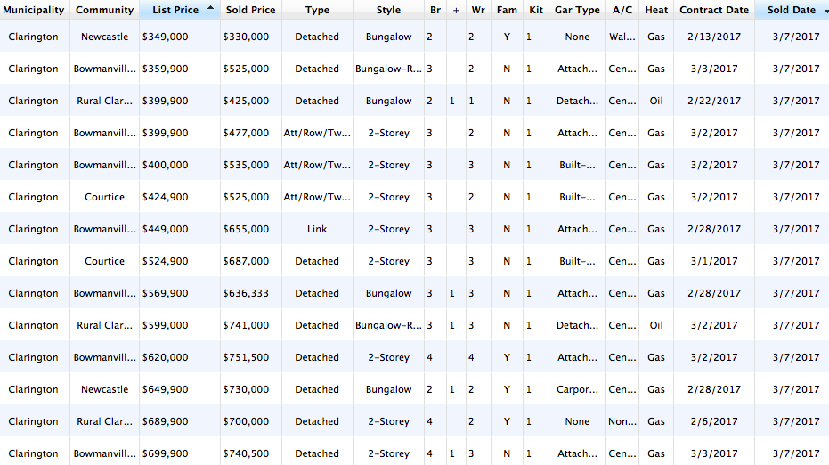Select the listing with $349,000 list price
The image size is (829, 465).
coord(165,37)
